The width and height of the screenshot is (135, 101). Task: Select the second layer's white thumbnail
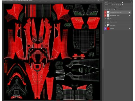pos(108,15)
